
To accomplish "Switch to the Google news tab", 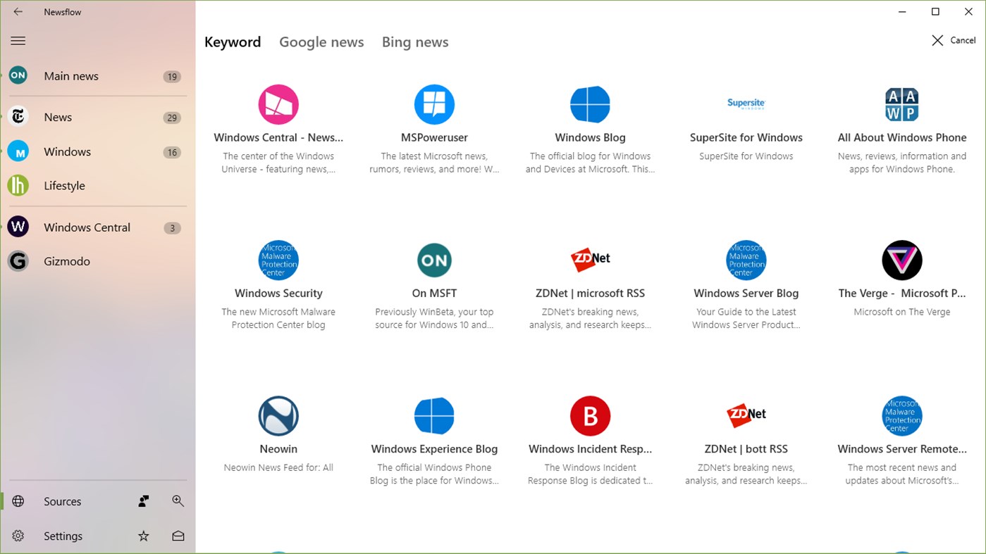I will (321, 42).
